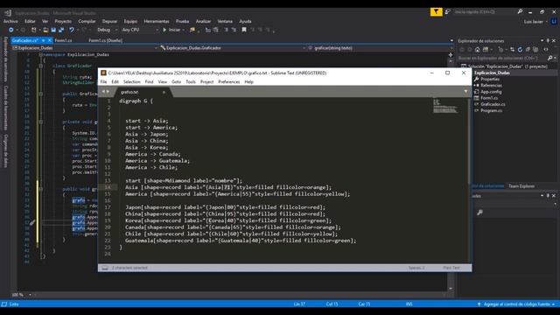Screen dimensions: 560x315
Task: Click the Open File folder icon in toolbar
Action: pos(45,30)
